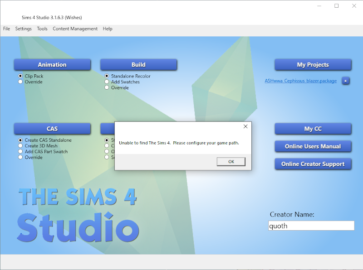Close the game path error dialog

click(245, 126)
